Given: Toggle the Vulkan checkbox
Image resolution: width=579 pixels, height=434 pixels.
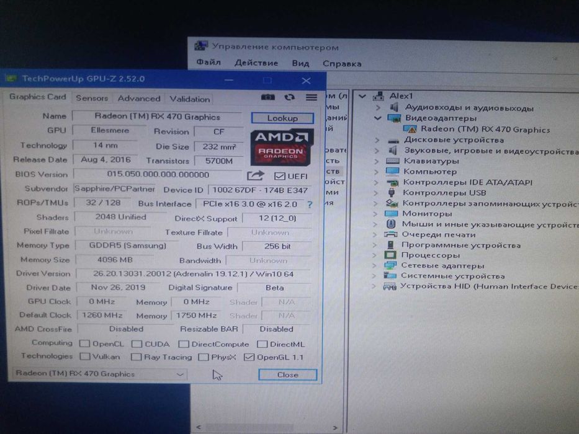Looking at the screenshot, I should tap(85, 356).
